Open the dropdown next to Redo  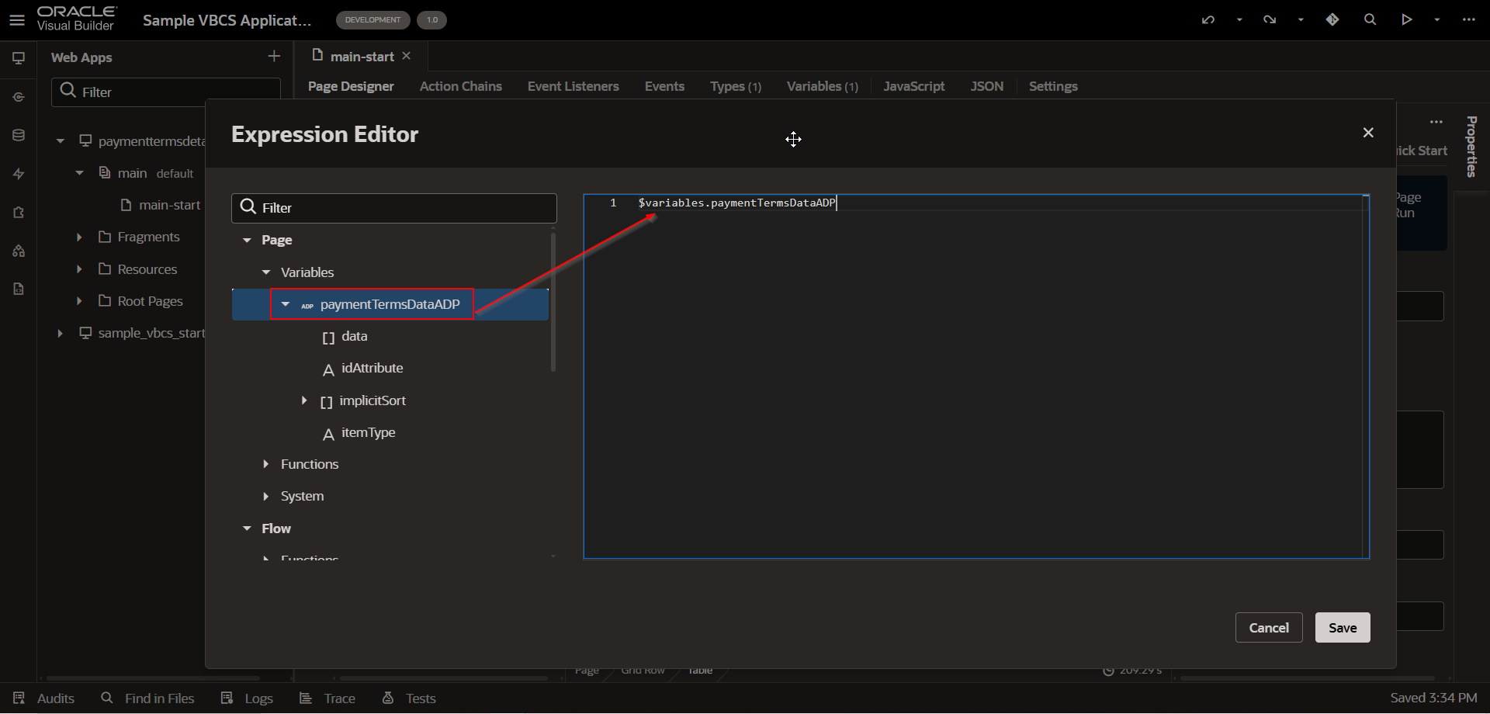point(1301,20)
